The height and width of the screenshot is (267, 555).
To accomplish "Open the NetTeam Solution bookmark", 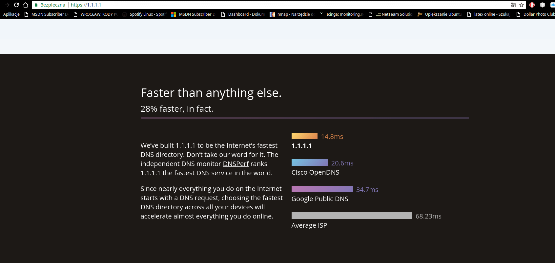I will click(390, 14).
